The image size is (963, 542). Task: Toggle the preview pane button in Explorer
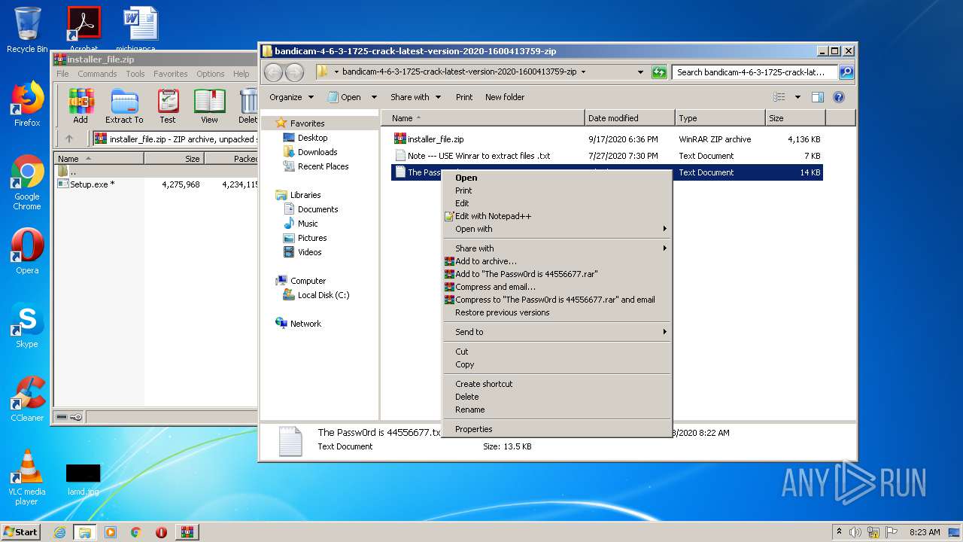(818, 97)
